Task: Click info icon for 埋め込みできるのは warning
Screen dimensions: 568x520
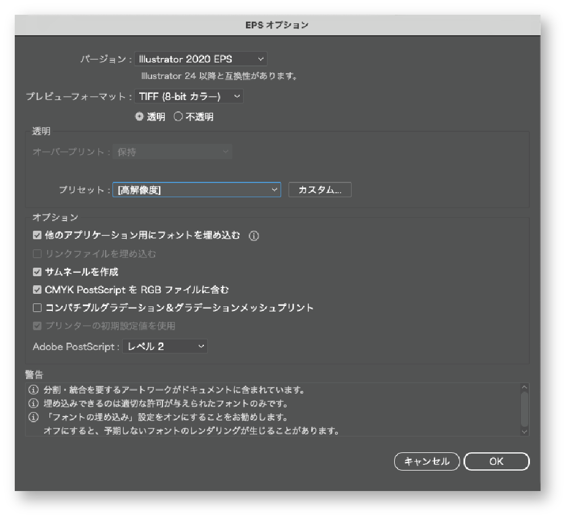Action: (x=33, y=404)
